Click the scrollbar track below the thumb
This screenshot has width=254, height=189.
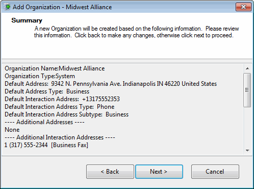(x=247, y=127)
